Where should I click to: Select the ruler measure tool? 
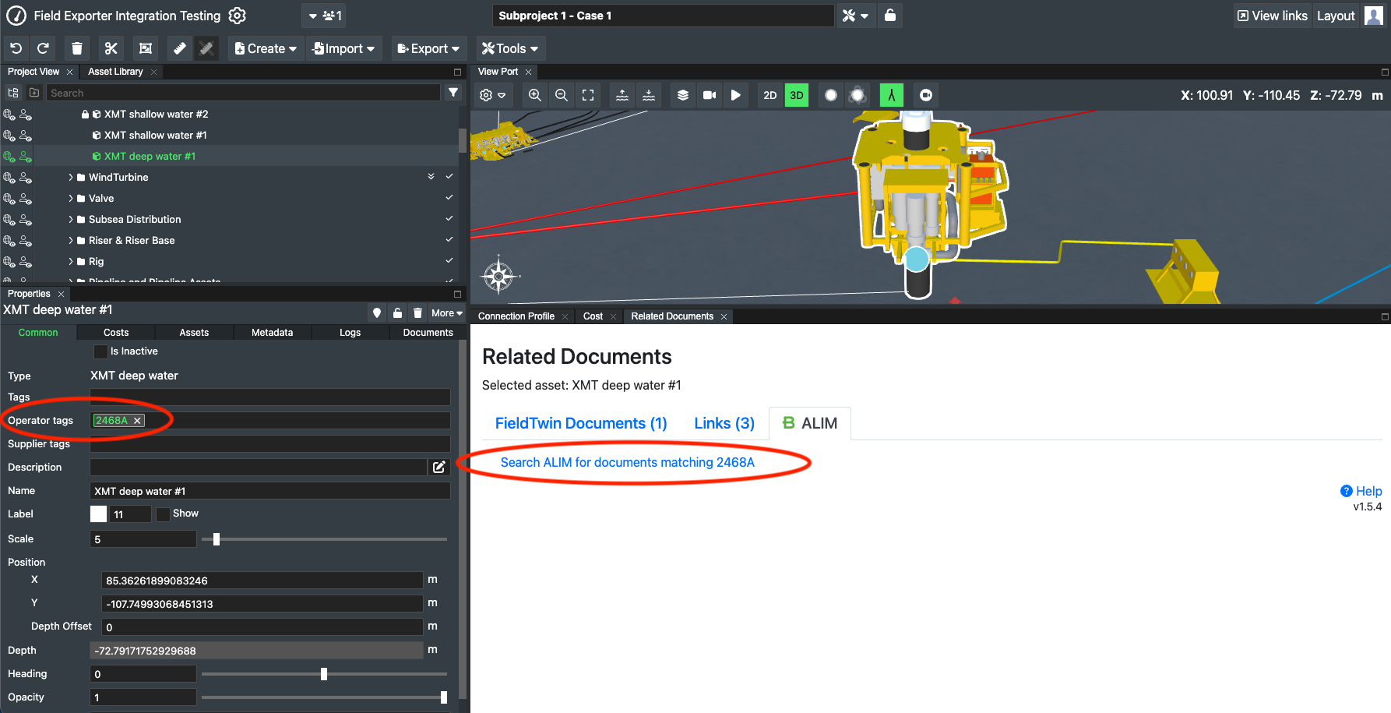point(180,48)
